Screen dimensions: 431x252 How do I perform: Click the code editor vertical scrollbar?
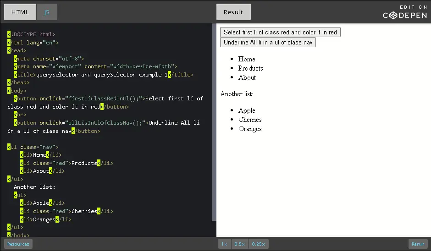[x=214, y=122]
